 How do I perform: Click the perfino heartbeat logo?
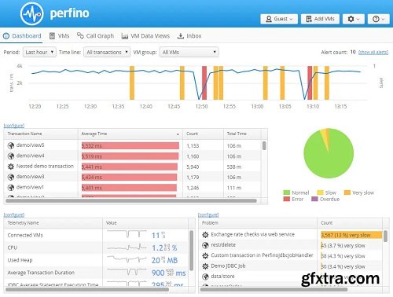coord(31,13)
